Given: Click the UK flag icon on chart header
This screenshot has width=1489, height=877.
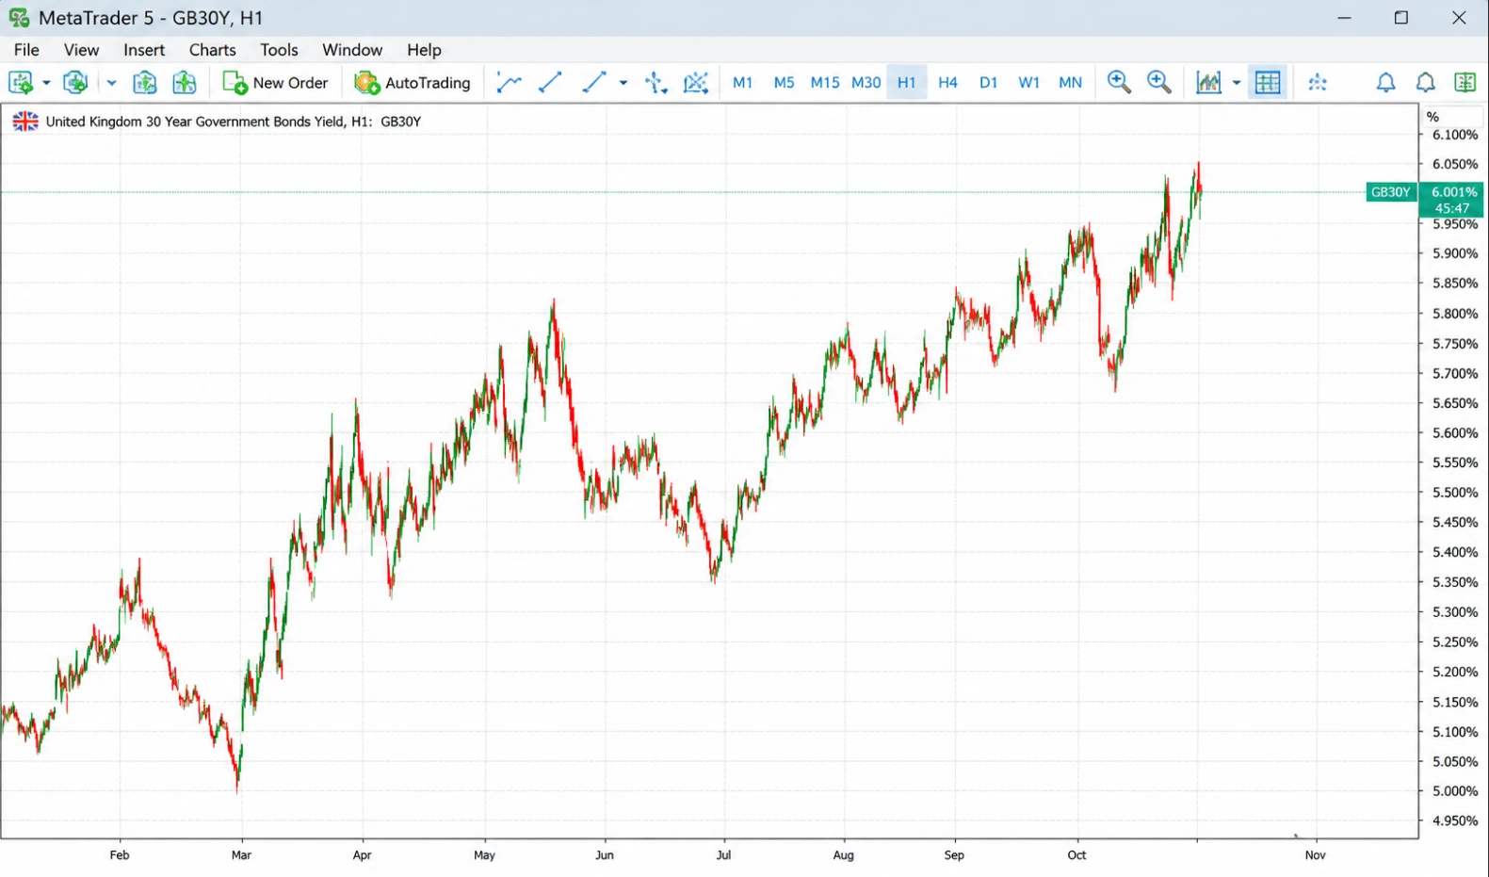Looking at the screenshot, I should click(25, 122).
